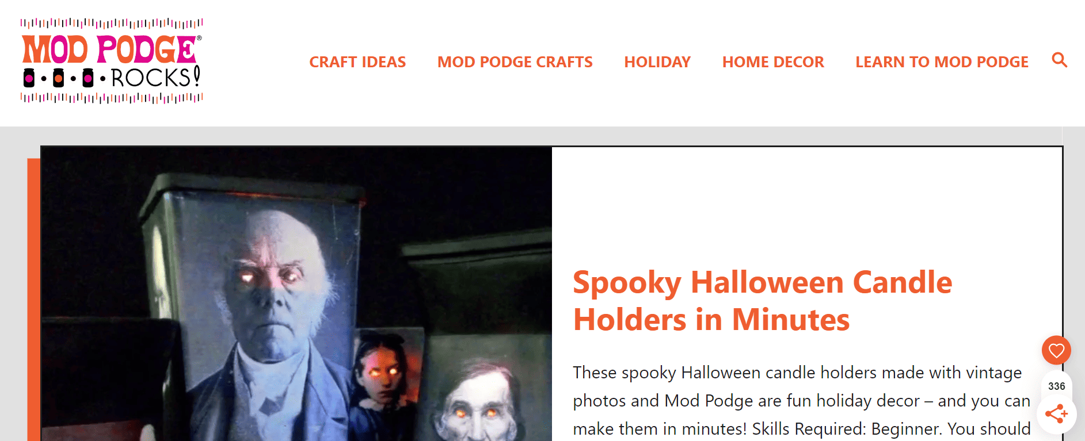Open Learn to Mod Podge menu

tap(942, 62)
